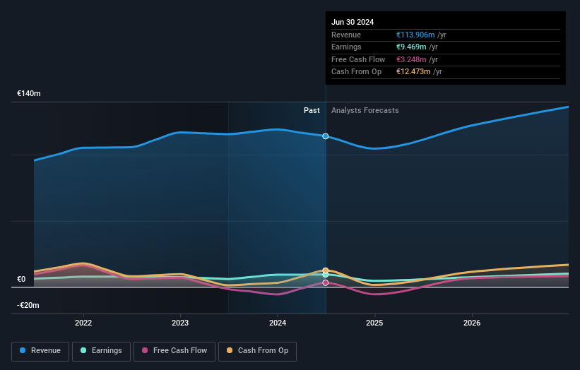
Task: Click the €12.473m cash from op value
Action: click(x=413, y=72)
